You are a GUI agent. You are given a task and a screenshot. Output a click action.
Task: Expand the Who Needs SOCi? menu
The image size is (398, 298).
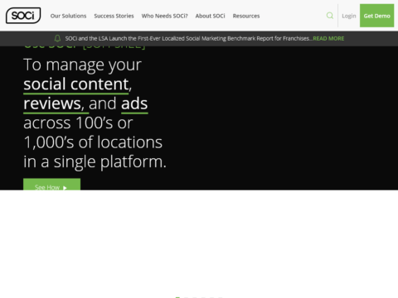[164, 16]
